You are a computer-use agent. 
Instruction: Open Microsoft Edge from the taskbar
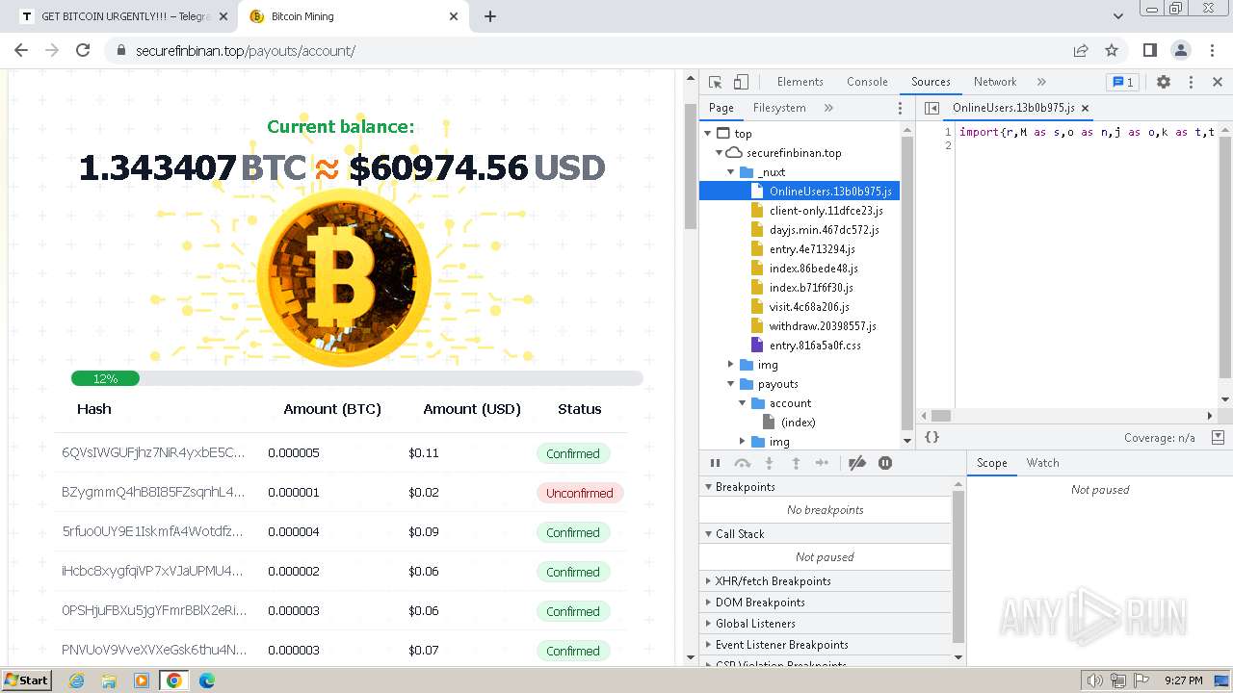click(207, 680)
